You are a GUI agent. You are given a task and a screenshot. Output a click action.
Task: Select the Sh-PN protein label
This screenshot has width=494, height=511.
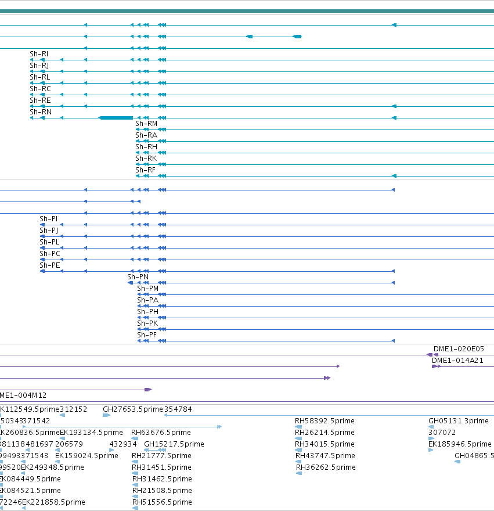tap(138, 277)
